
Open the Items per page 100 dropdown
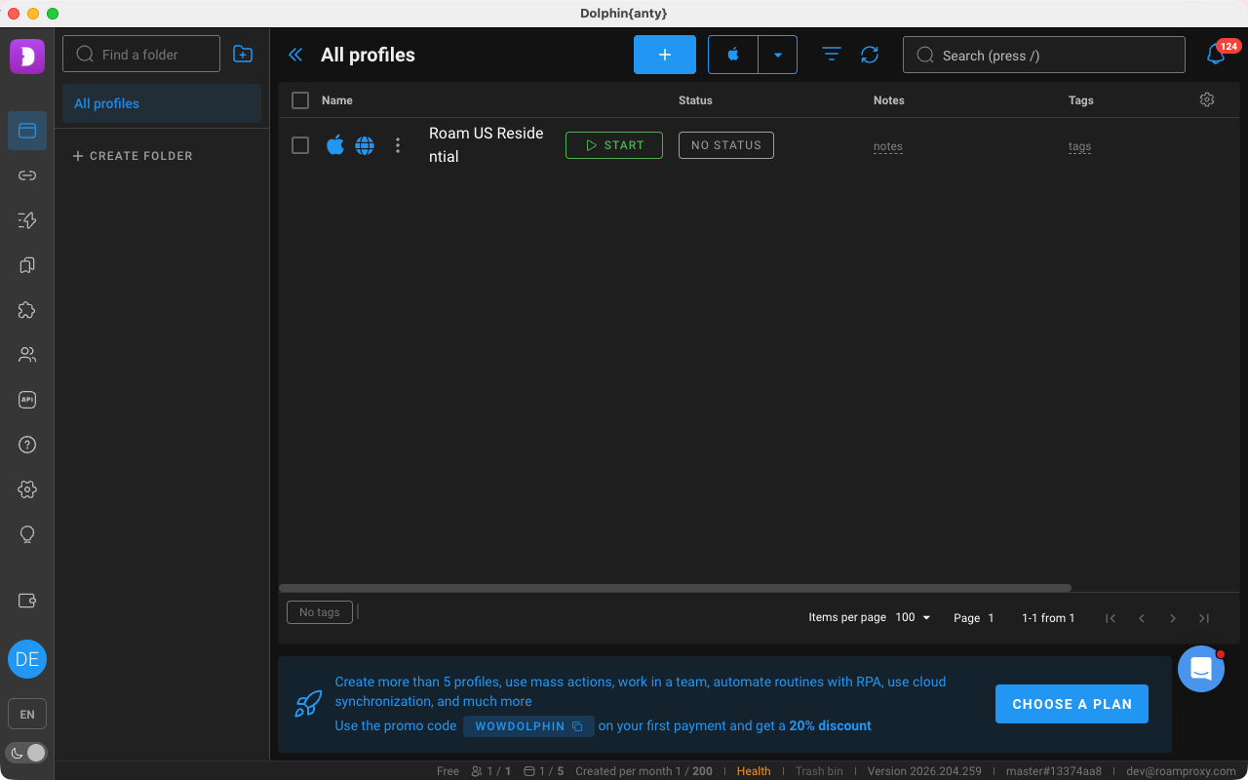(x=914, y=617)
